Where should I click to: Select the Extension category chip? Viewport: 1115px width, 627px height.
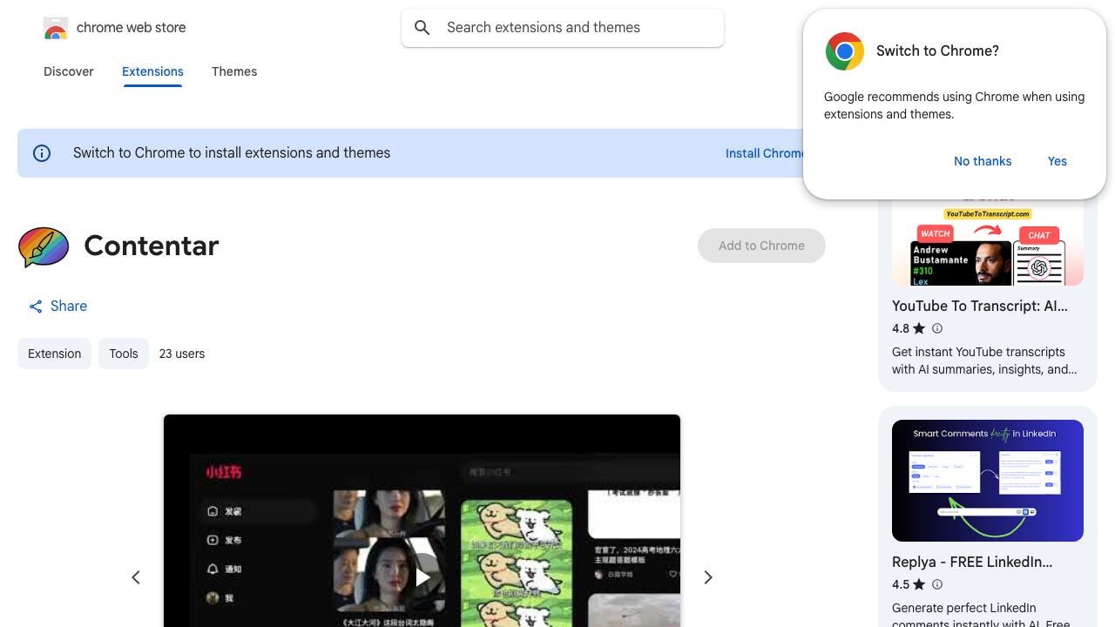[54, 354]
